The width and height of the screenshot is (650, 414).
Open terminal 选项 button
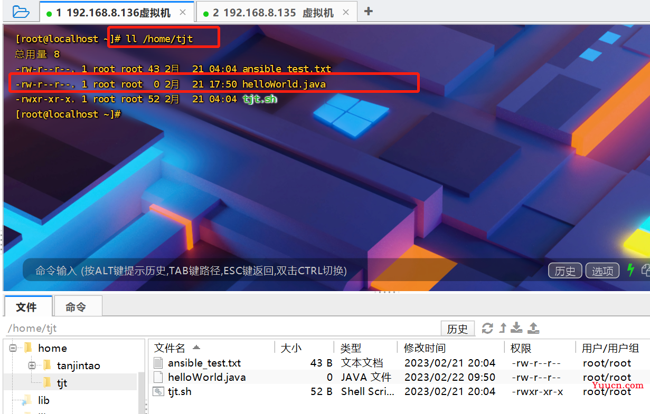pyautogui.click(x=602, y=271)
